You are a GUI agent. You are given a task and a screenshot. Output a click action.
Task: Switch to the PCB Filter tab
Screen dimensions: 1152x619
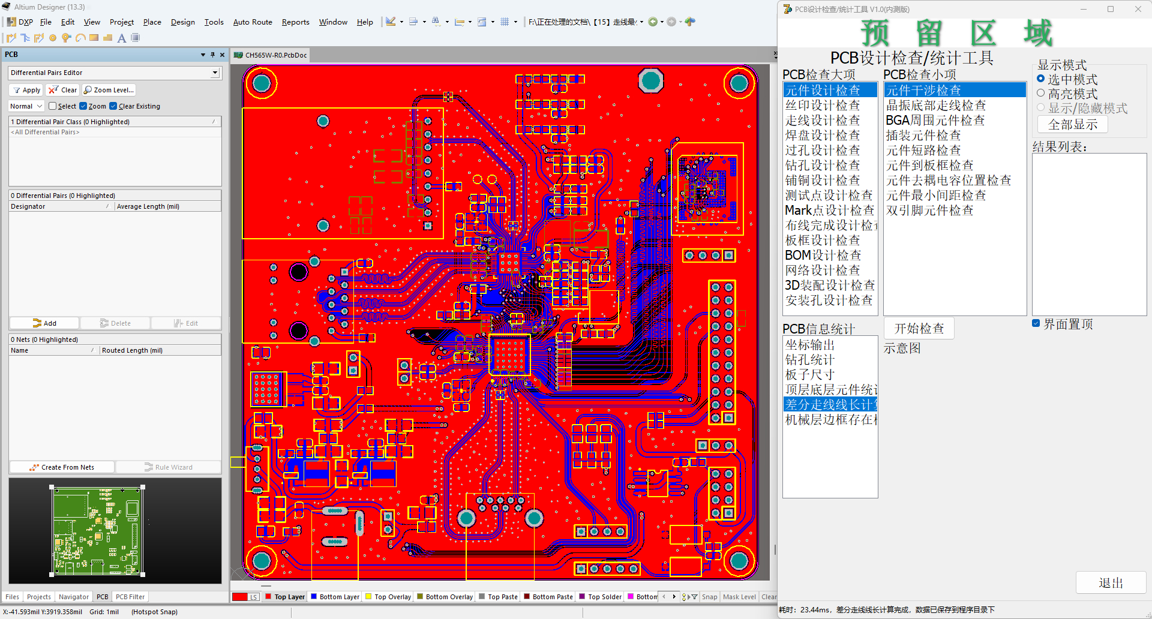pyautogui.click(x=130, y=597)
